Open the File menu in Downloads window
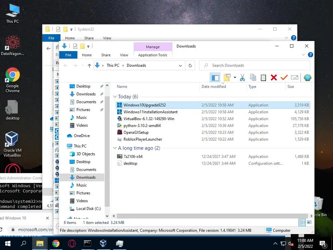The image size is (333, 250). point(68,55)
